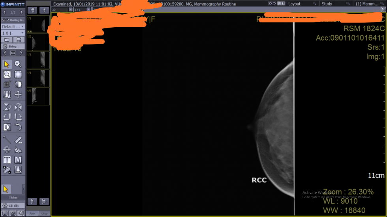Screen dimensions: 387x217
Task: Open the Default preset dropdown
Action: 13,26
